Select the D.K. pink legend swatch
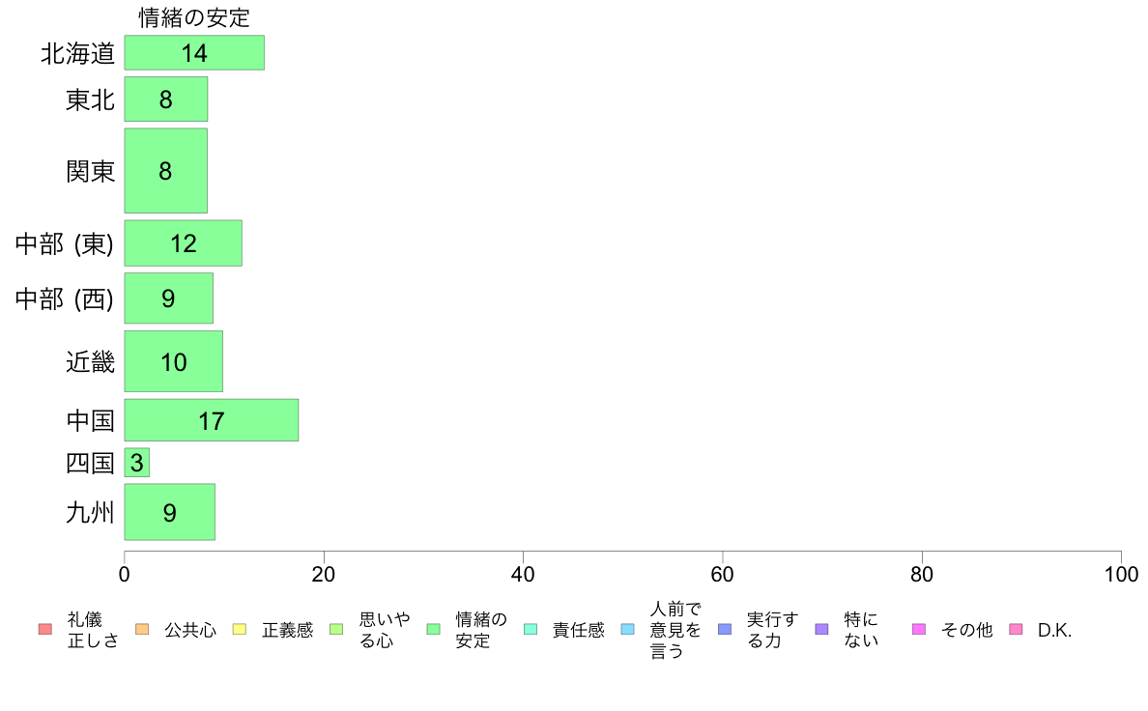 click(x=1016, y=629)
